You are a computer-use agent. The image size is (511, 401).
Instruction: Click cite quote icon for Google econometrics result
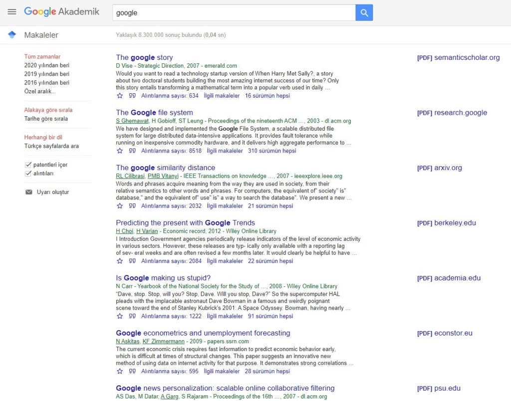point(132,371)
